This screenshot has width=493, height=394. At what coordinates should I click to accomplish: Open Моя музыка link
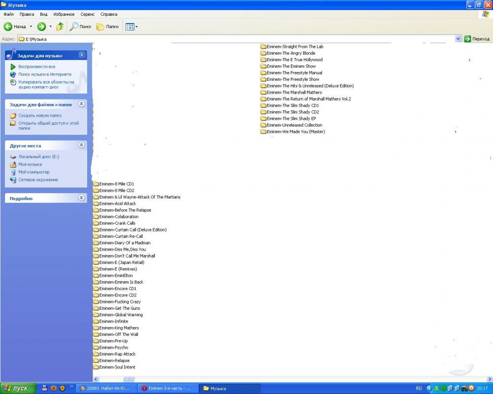pos(30,164)
